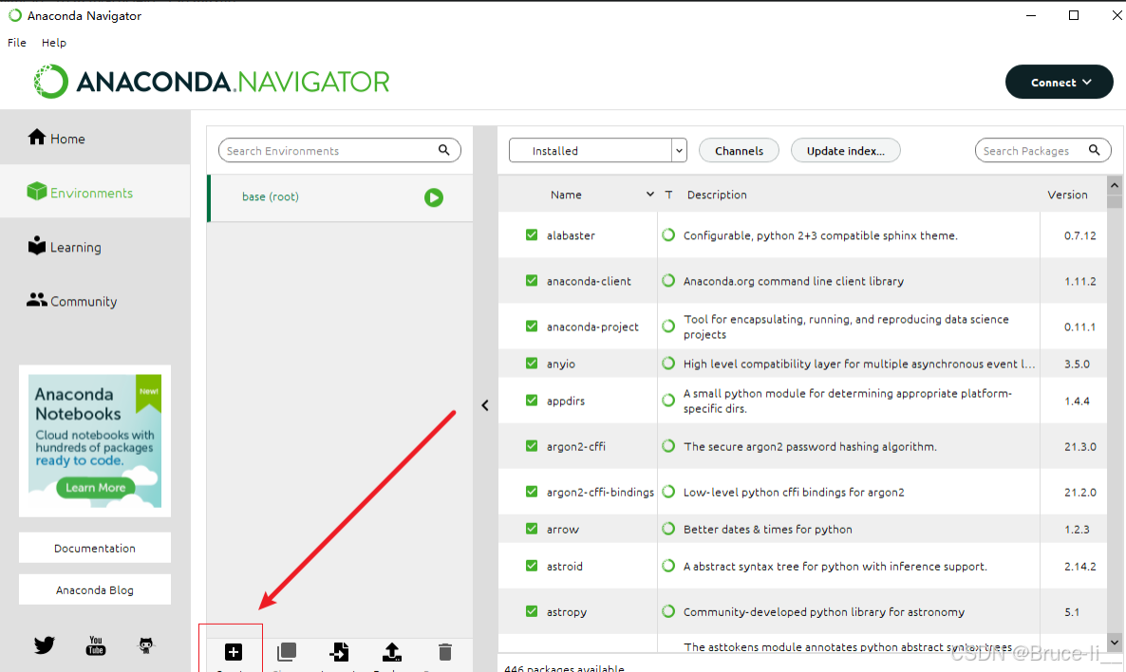Collapse the environments panel with chevron

[x=485, y=405]
